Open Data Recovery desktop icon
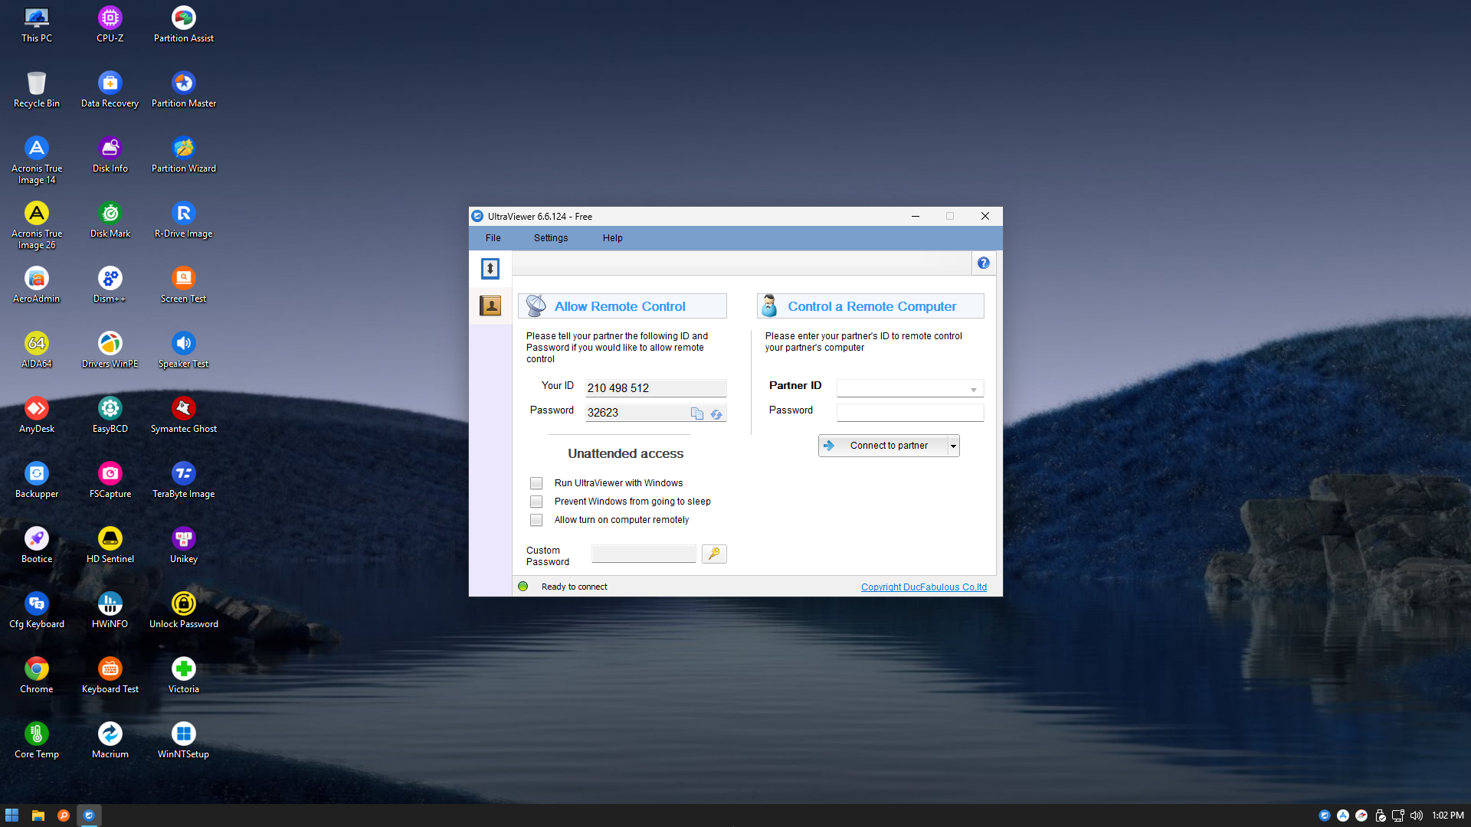 point(110,90)
